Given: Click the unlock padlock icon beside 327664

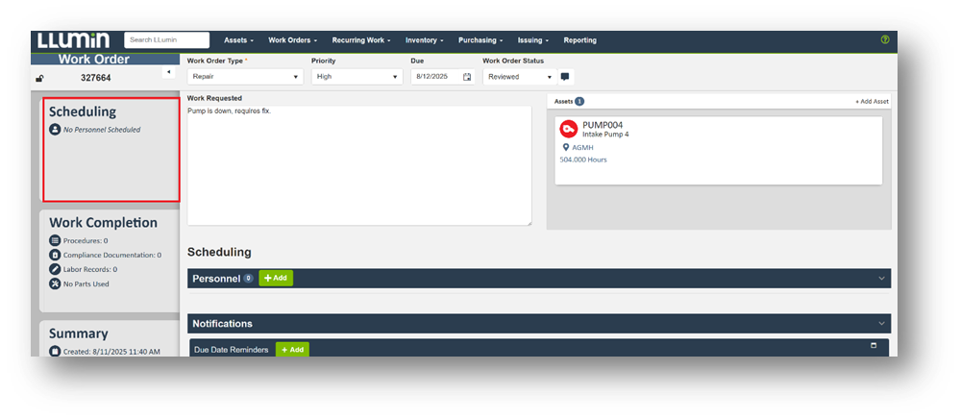Looking at the screenshot, I should click(x=39, y=78).
